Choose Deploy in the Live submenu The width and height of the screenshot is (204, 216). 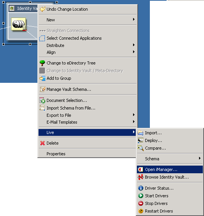point(170,141)
